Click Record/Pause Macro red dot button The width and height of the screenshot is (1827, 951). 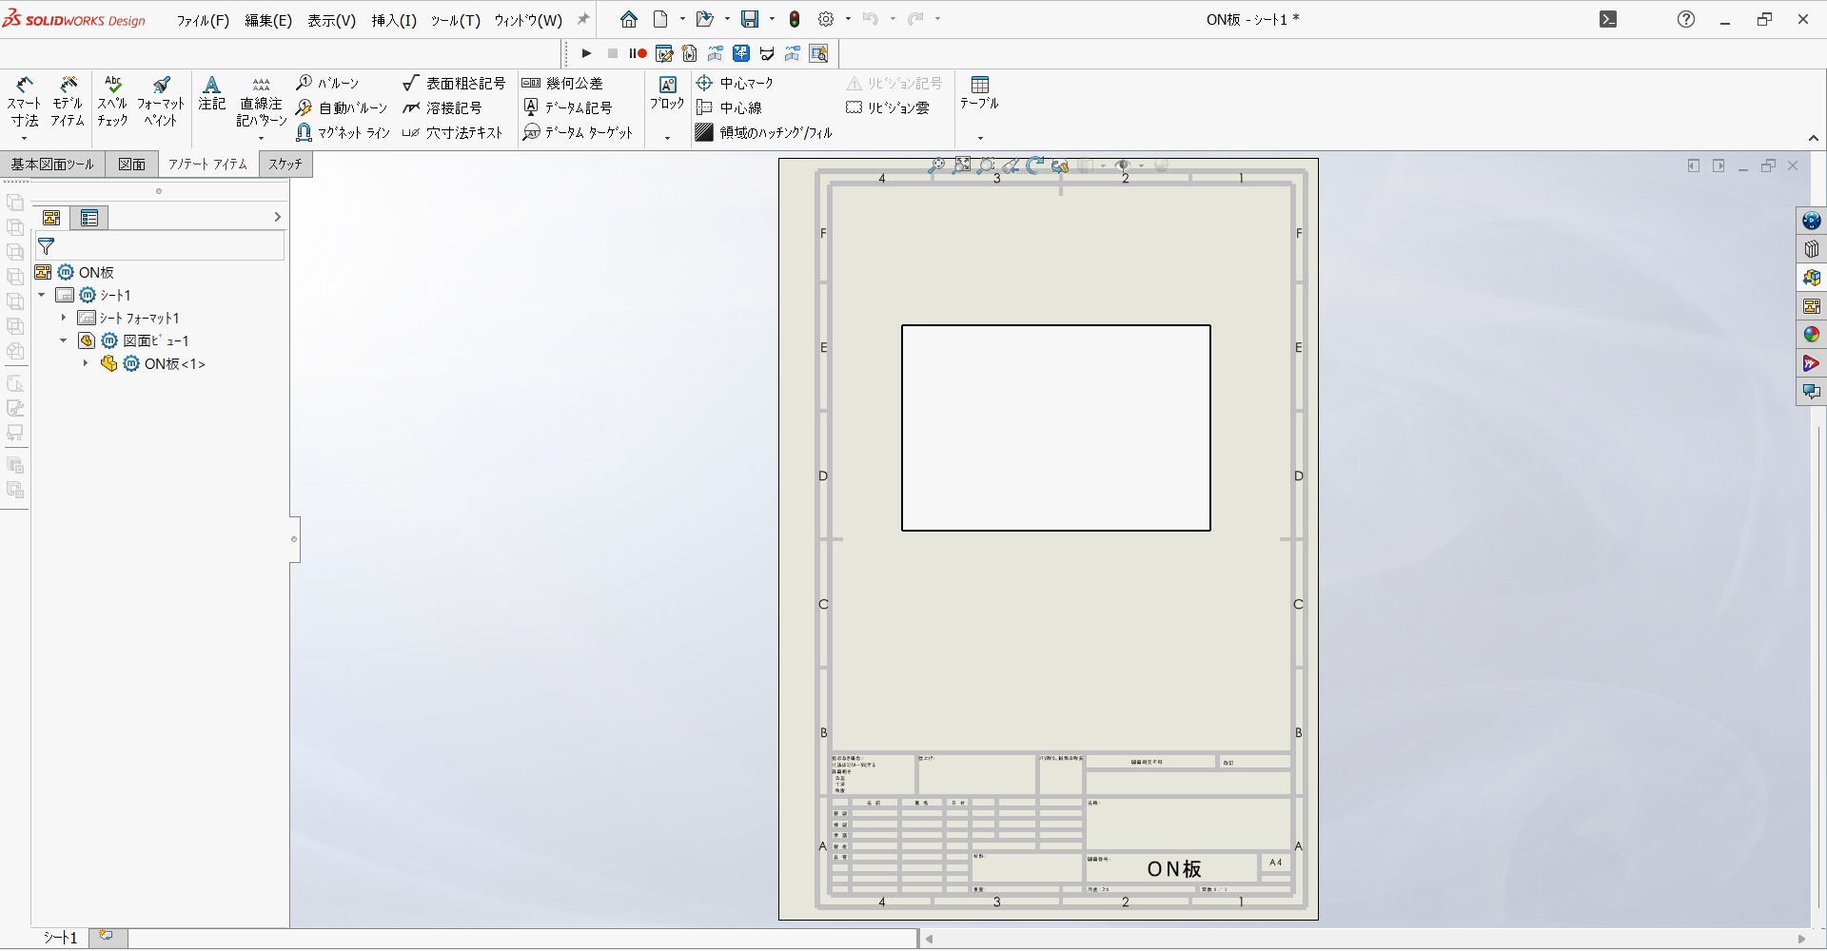pos(638,53)
